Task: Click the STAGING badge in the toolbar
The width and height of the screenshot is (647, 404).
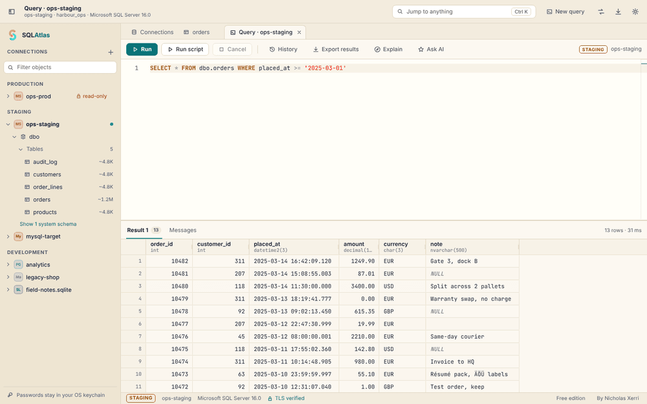Action: click(x=593, y=50)
